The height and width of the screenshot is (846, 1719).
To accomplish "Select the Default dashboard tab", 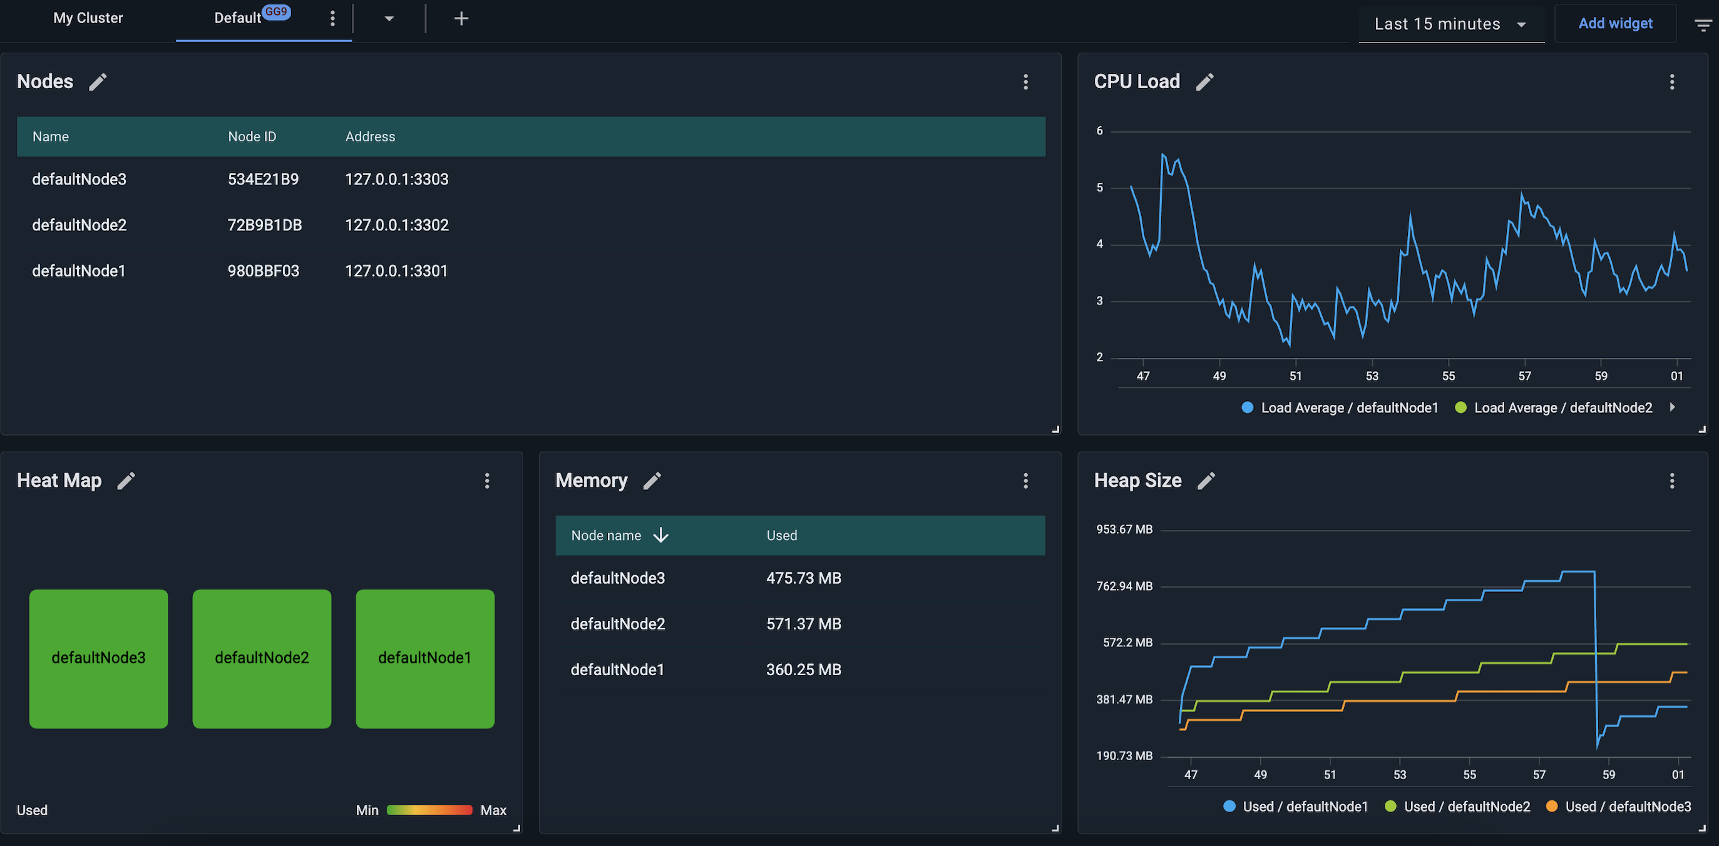I will point(237,19).
